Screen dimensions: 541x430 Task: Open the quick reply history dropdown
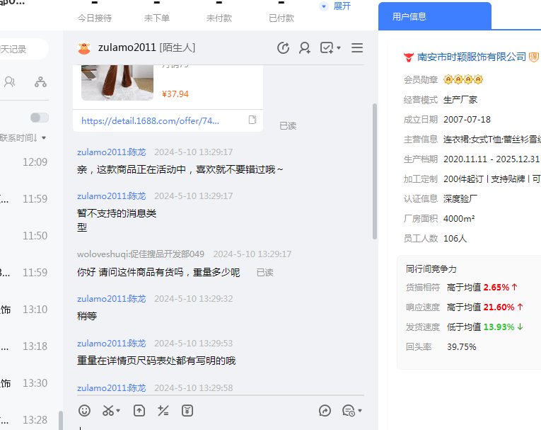click(x=352, y=410)
